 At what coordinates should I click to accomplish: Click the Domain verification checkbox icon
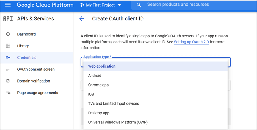tap(8, 81)
